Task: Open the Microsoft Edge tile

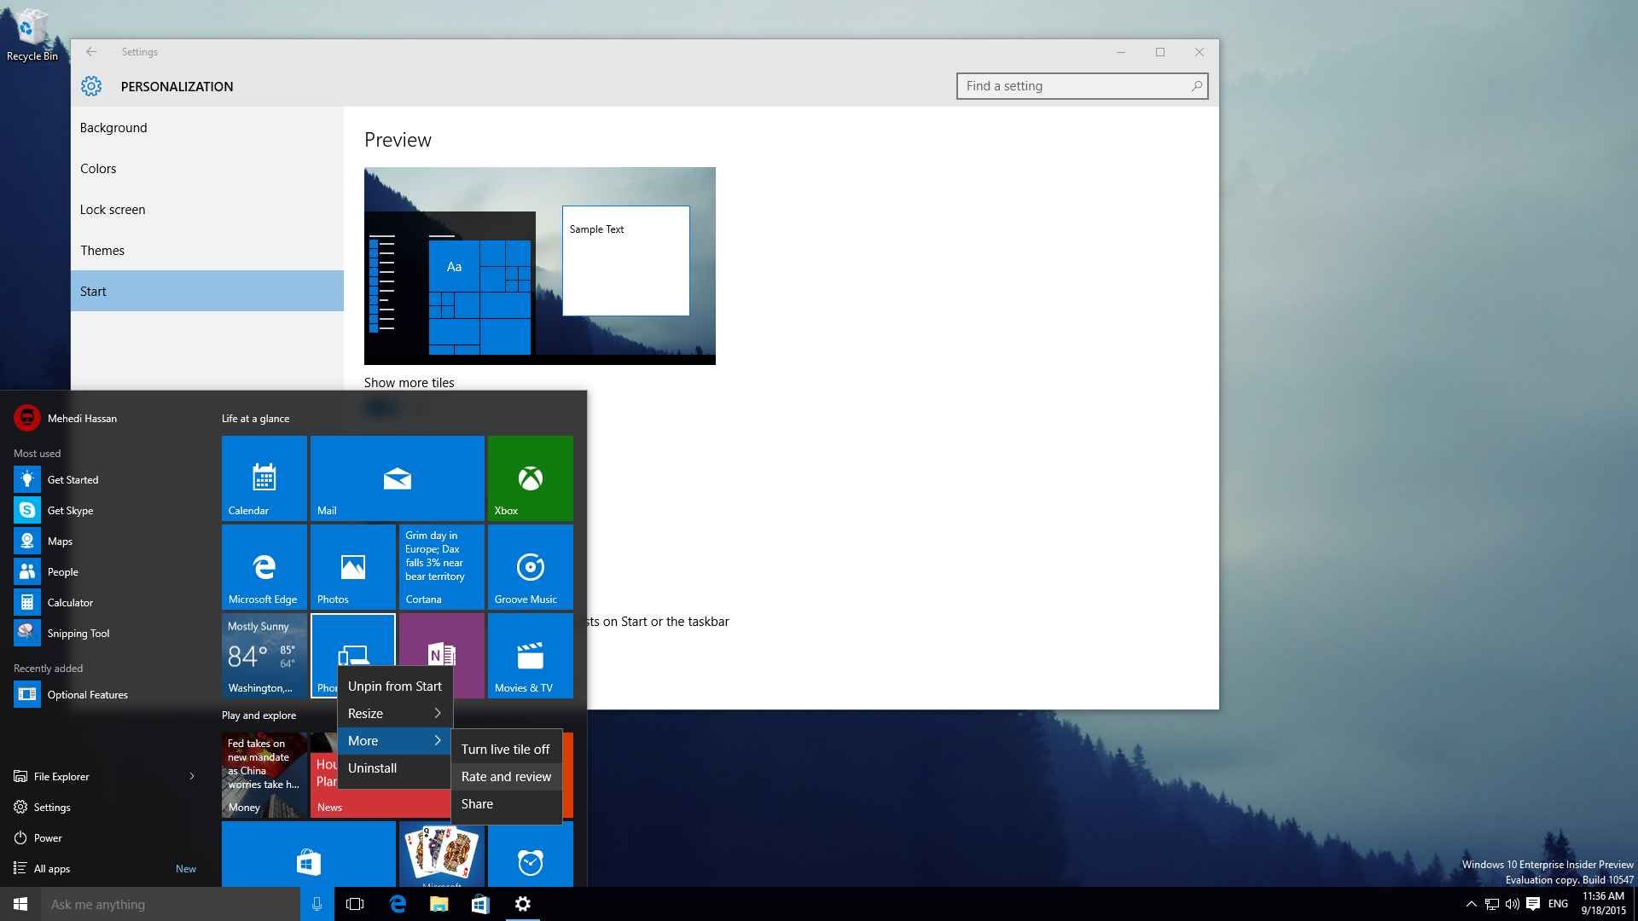Action: [264, 567]
